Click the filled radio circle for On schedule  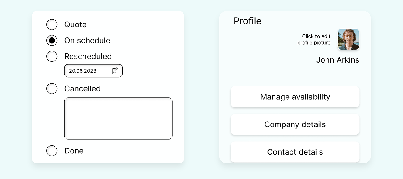click(52, 41)
